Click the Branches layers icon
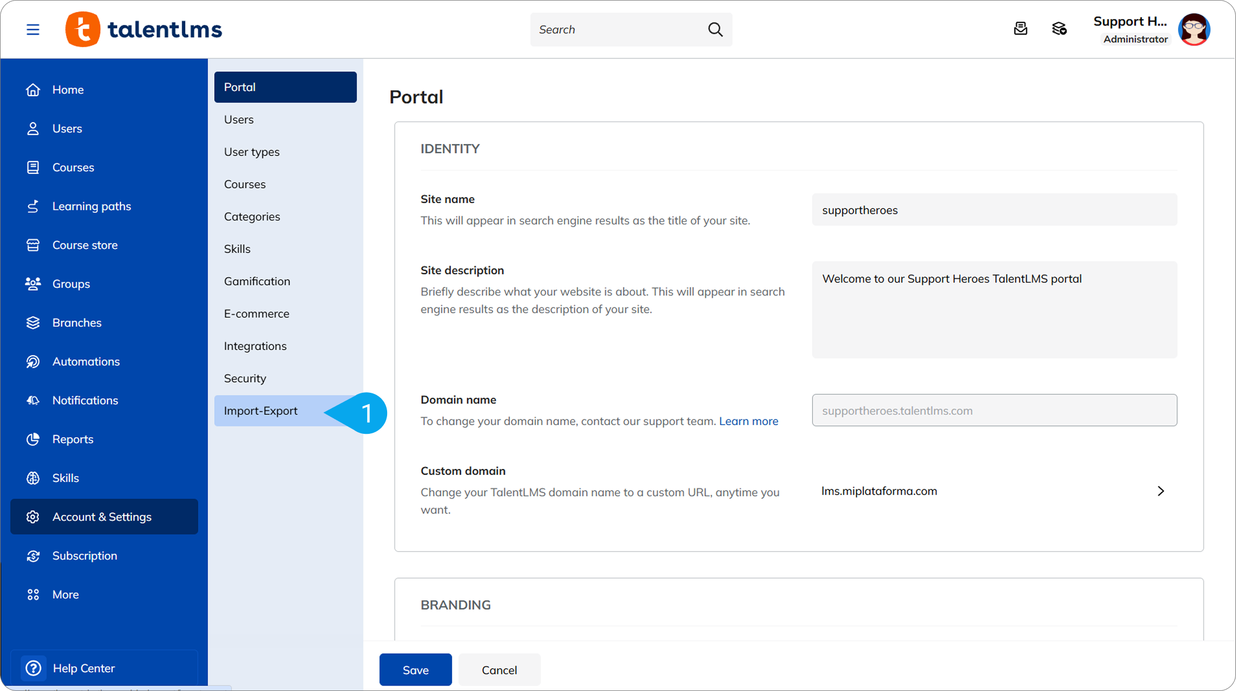The width and height of the screenshot is (1236, 691). point(33,323)
